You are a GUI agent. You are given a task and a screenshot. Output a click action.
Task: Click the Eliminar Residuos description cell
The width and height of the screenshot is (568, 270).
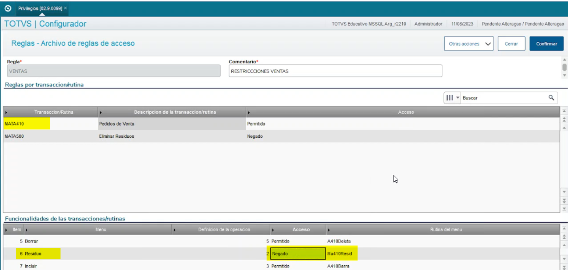pyautogui.click(x=172, y=136)
